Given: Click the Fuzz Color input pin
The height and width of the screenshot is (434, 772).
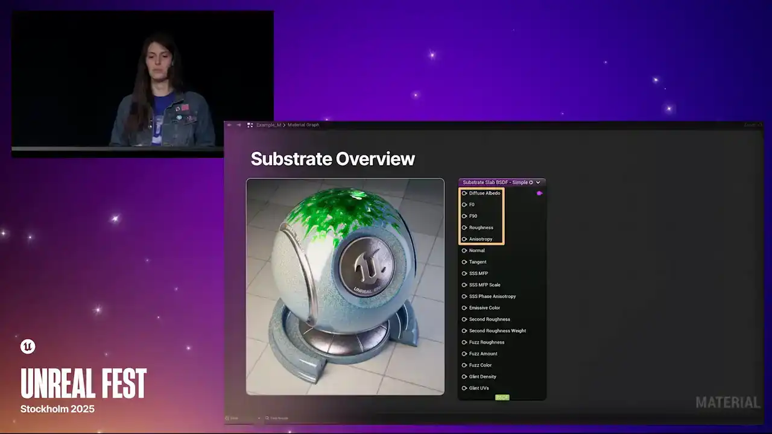Looking at the screenshot, I should tap(464, 365).
